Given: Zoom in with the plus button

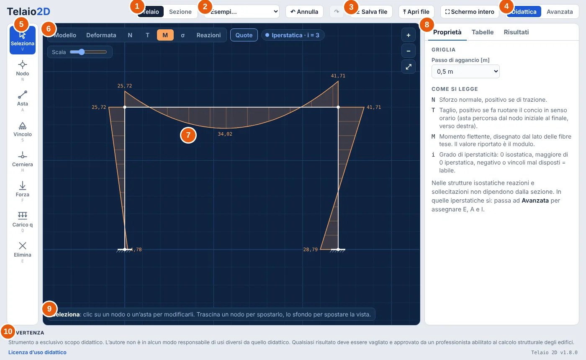Looking at the screenshot, I should pos(409,35).
